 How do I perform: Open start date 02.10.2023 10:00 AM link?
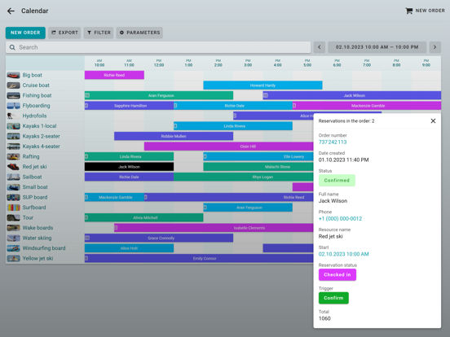343,254
